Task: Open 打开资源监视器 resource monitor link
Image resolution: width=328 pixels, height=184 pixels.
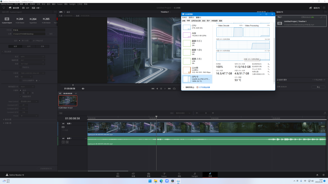Action: tap(204, 87)
